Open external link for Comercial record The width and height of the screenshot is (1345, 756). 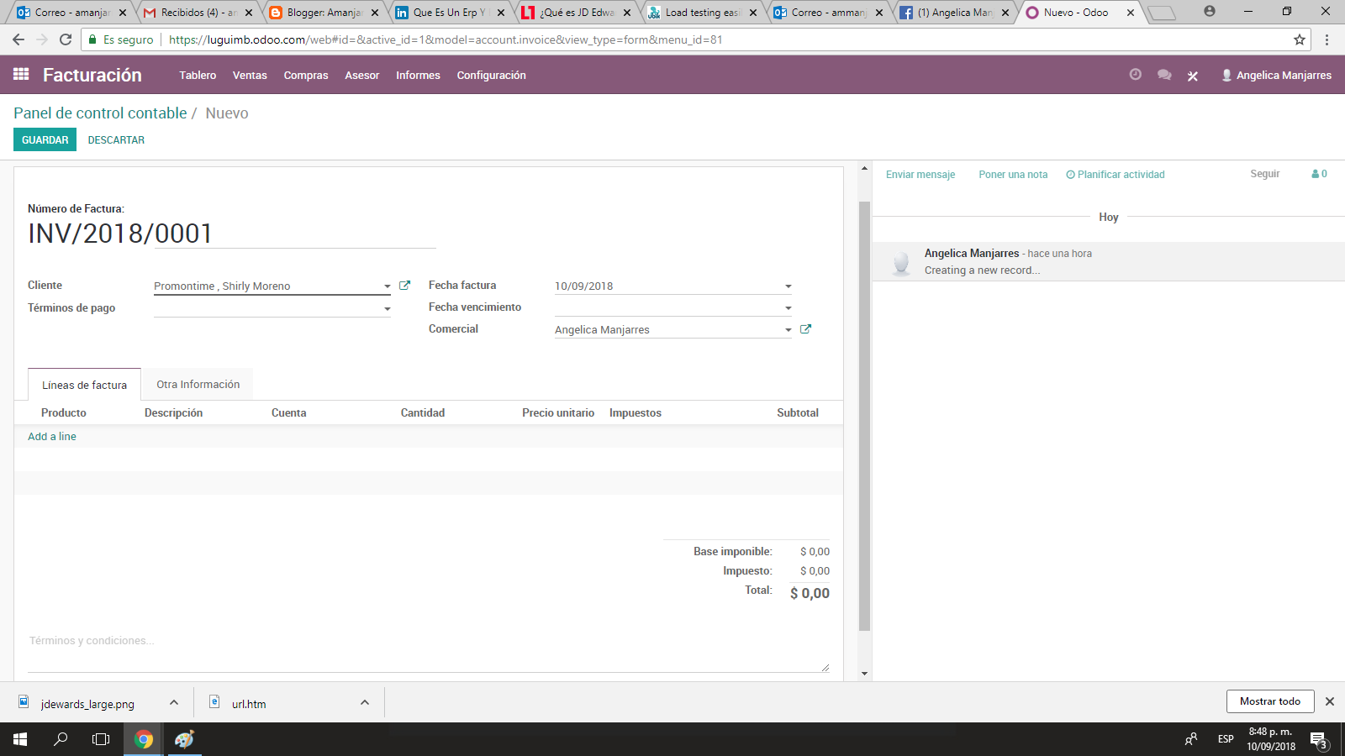805,329
